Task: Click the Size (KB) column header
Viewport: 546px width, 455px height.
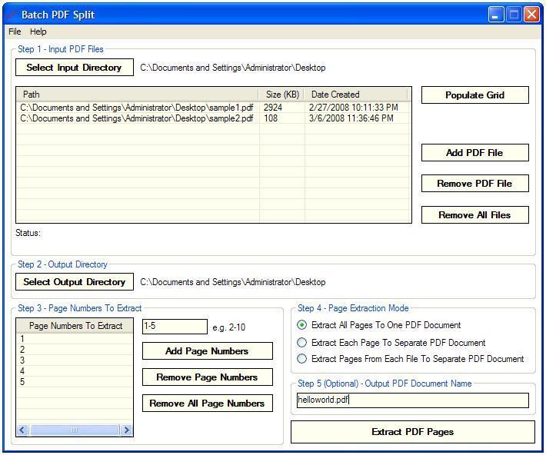Action: (281, 95)
